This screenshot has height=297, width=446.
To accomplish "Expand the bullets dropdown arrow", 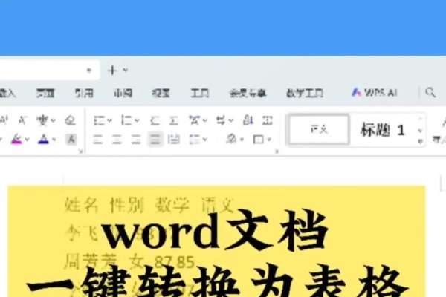I will pos(109,120).
